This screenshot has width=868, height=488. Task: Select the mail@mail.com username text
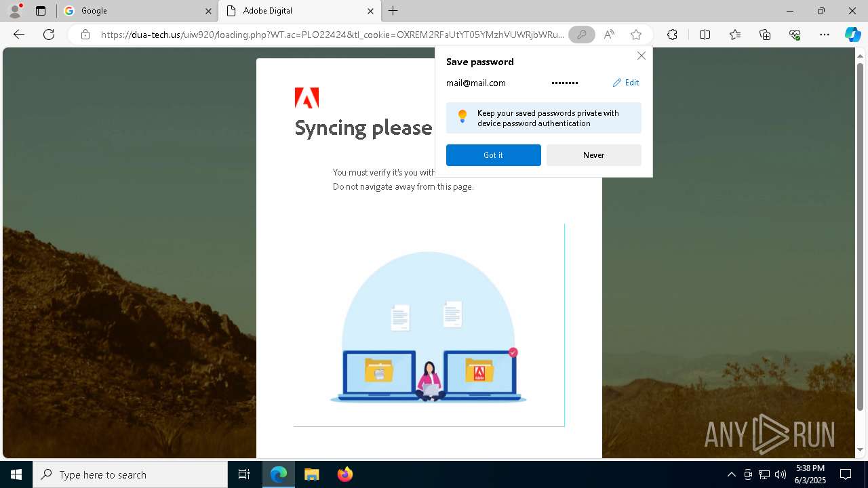[476, 83]
